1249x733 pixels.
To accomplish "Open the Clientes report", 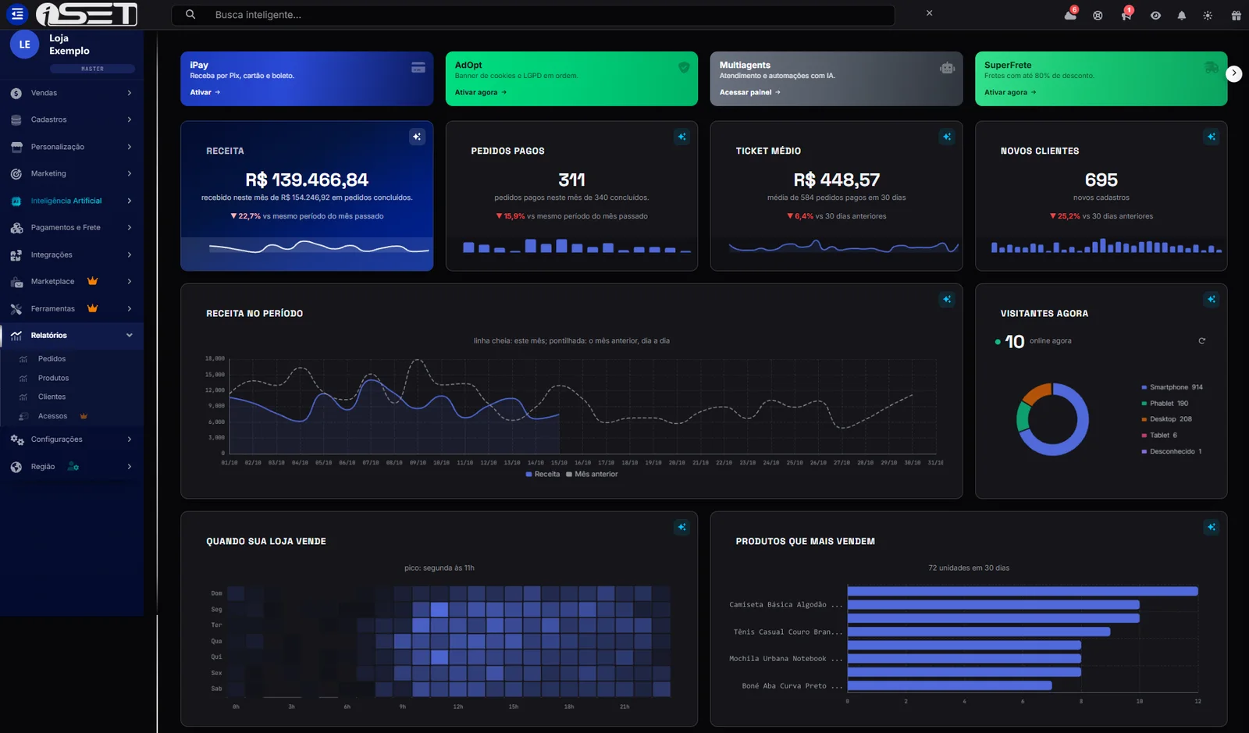I will 52,397.
